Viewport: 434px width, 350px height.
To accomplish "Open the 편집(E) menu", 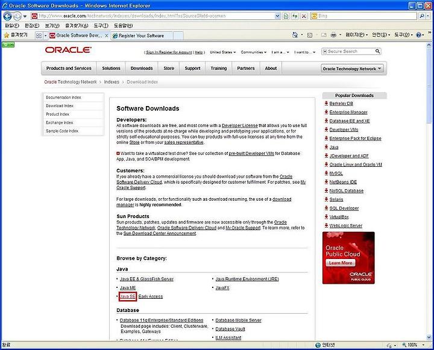I will pos(32,26).
